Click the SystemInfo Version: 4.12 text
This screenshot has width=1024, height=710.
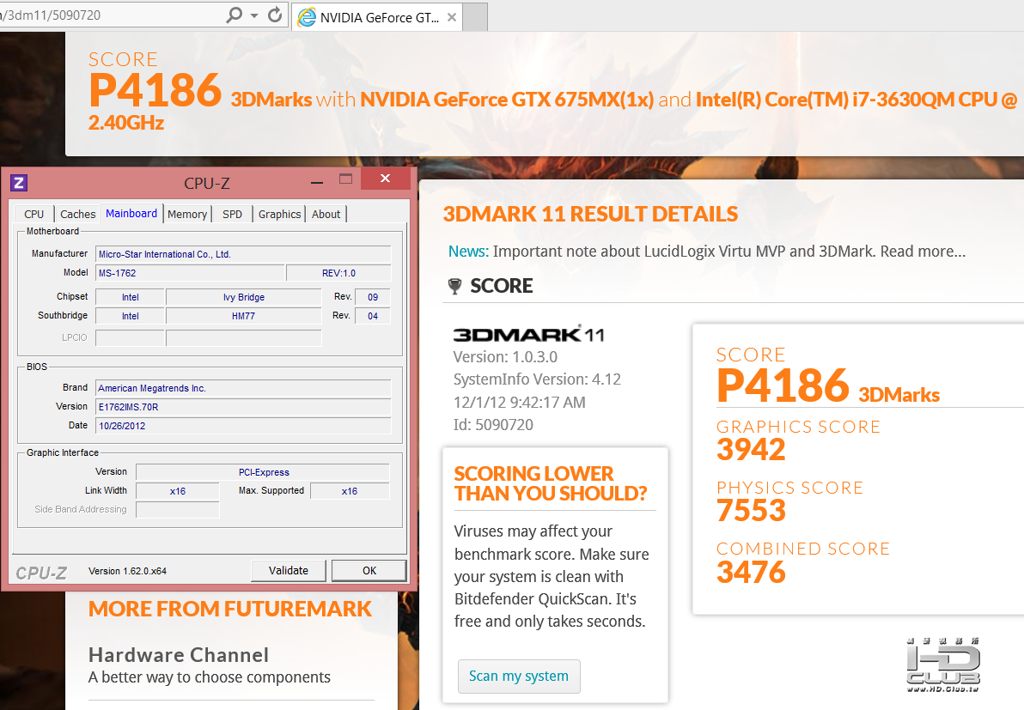tap(537, 379)
